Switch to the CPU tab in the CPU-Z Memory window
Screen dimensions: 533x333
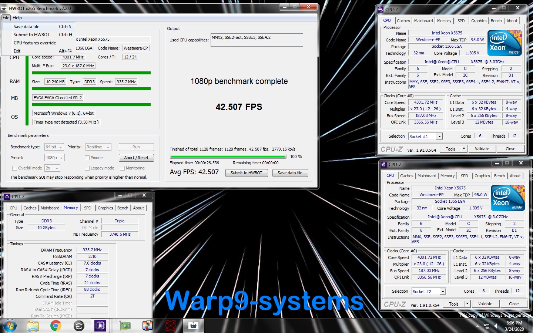14,208
